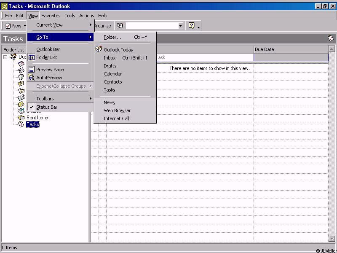Click the Tasks folder icon in tree
Image resolution: width=337 pixels, height=253 pixels.
[21, 124]
